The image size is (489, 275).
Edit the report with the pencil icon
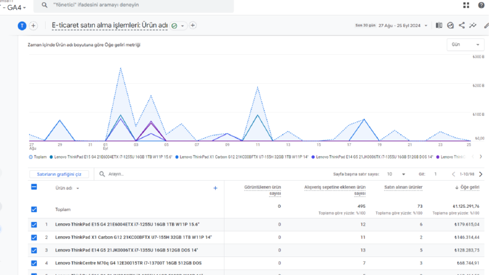[486, 25]
